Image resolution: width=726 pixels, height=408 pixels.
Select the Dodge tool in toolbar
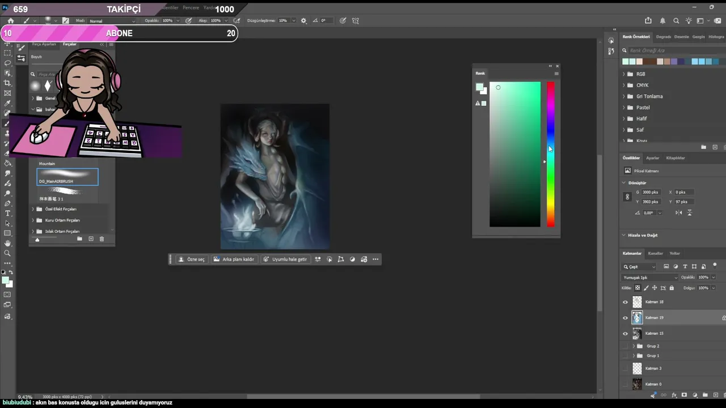click(7, 193)
